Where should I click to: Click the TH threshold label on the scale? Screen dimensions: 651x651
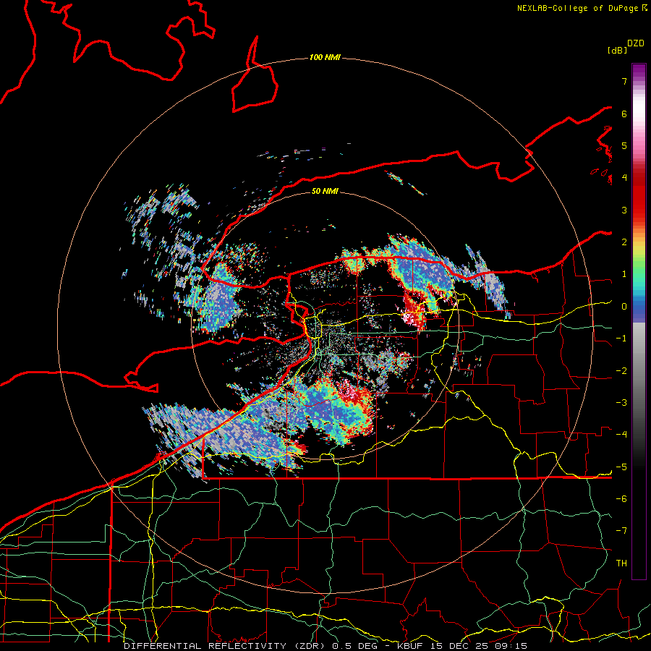621,563
